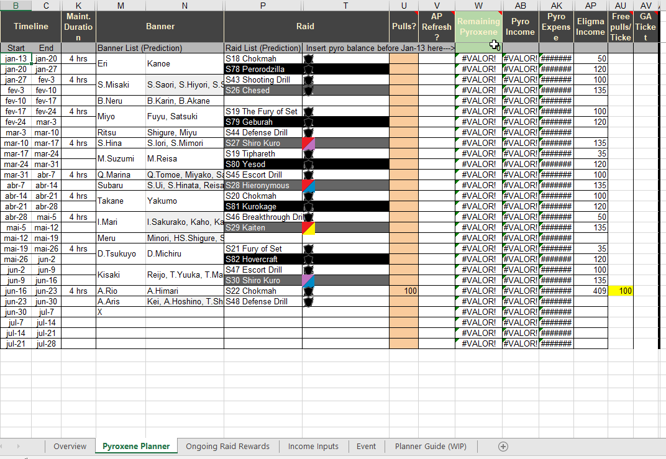Screen dimensions: 666x459
Task: Select Banner List (Prediction) cell
Action: point(160,48)
